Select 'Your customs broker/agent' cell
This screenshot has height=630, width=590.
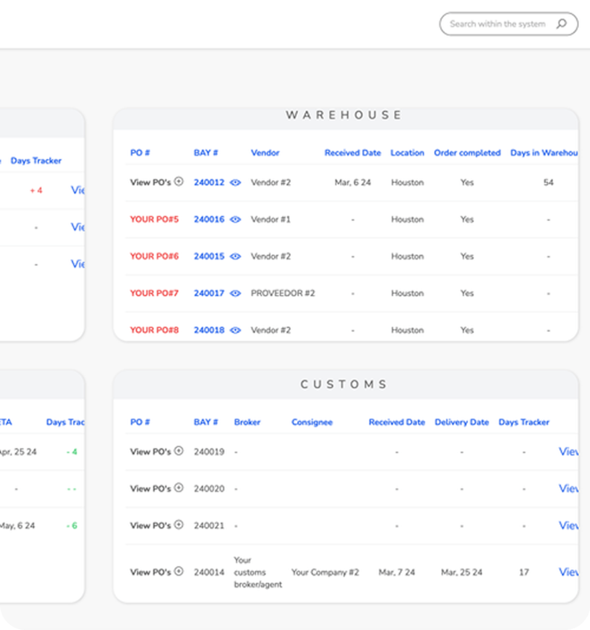click(x=258, y=572)
